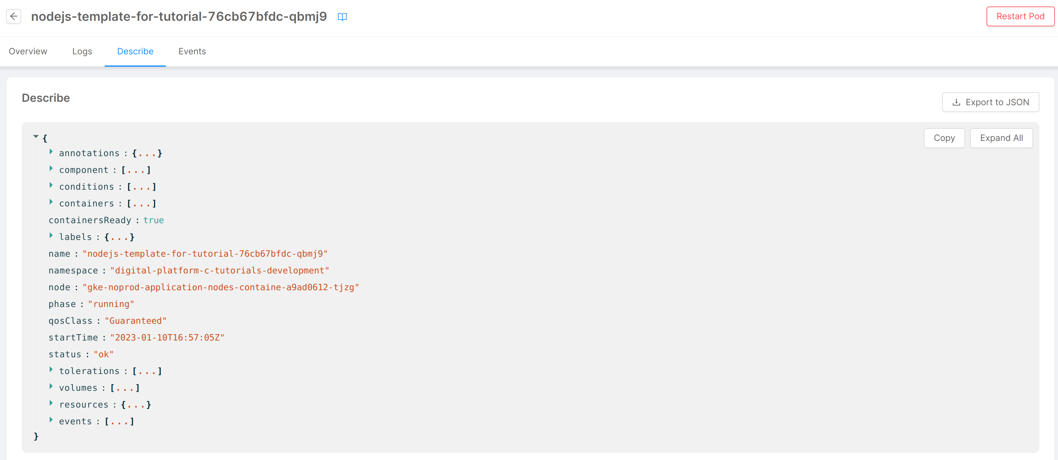The width and height of the screenshot is (1058, 460).
Task: Expand the conditions array
Action: coord(51,186)
